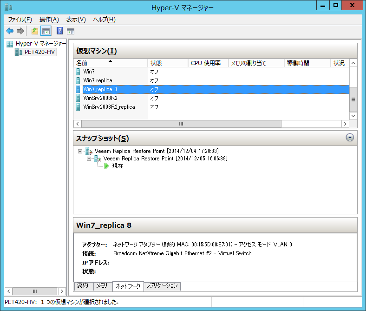The height and width of the screenshot is (311, 366).
Task: Click the ネットワーク アダプター MAC address text
Action: click(x=203, y=245)
